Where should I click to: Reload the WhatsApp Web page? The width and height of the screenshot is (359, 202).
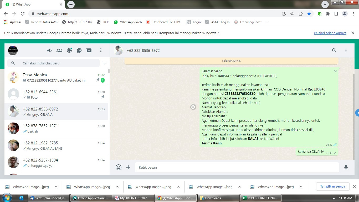[23, 14]
